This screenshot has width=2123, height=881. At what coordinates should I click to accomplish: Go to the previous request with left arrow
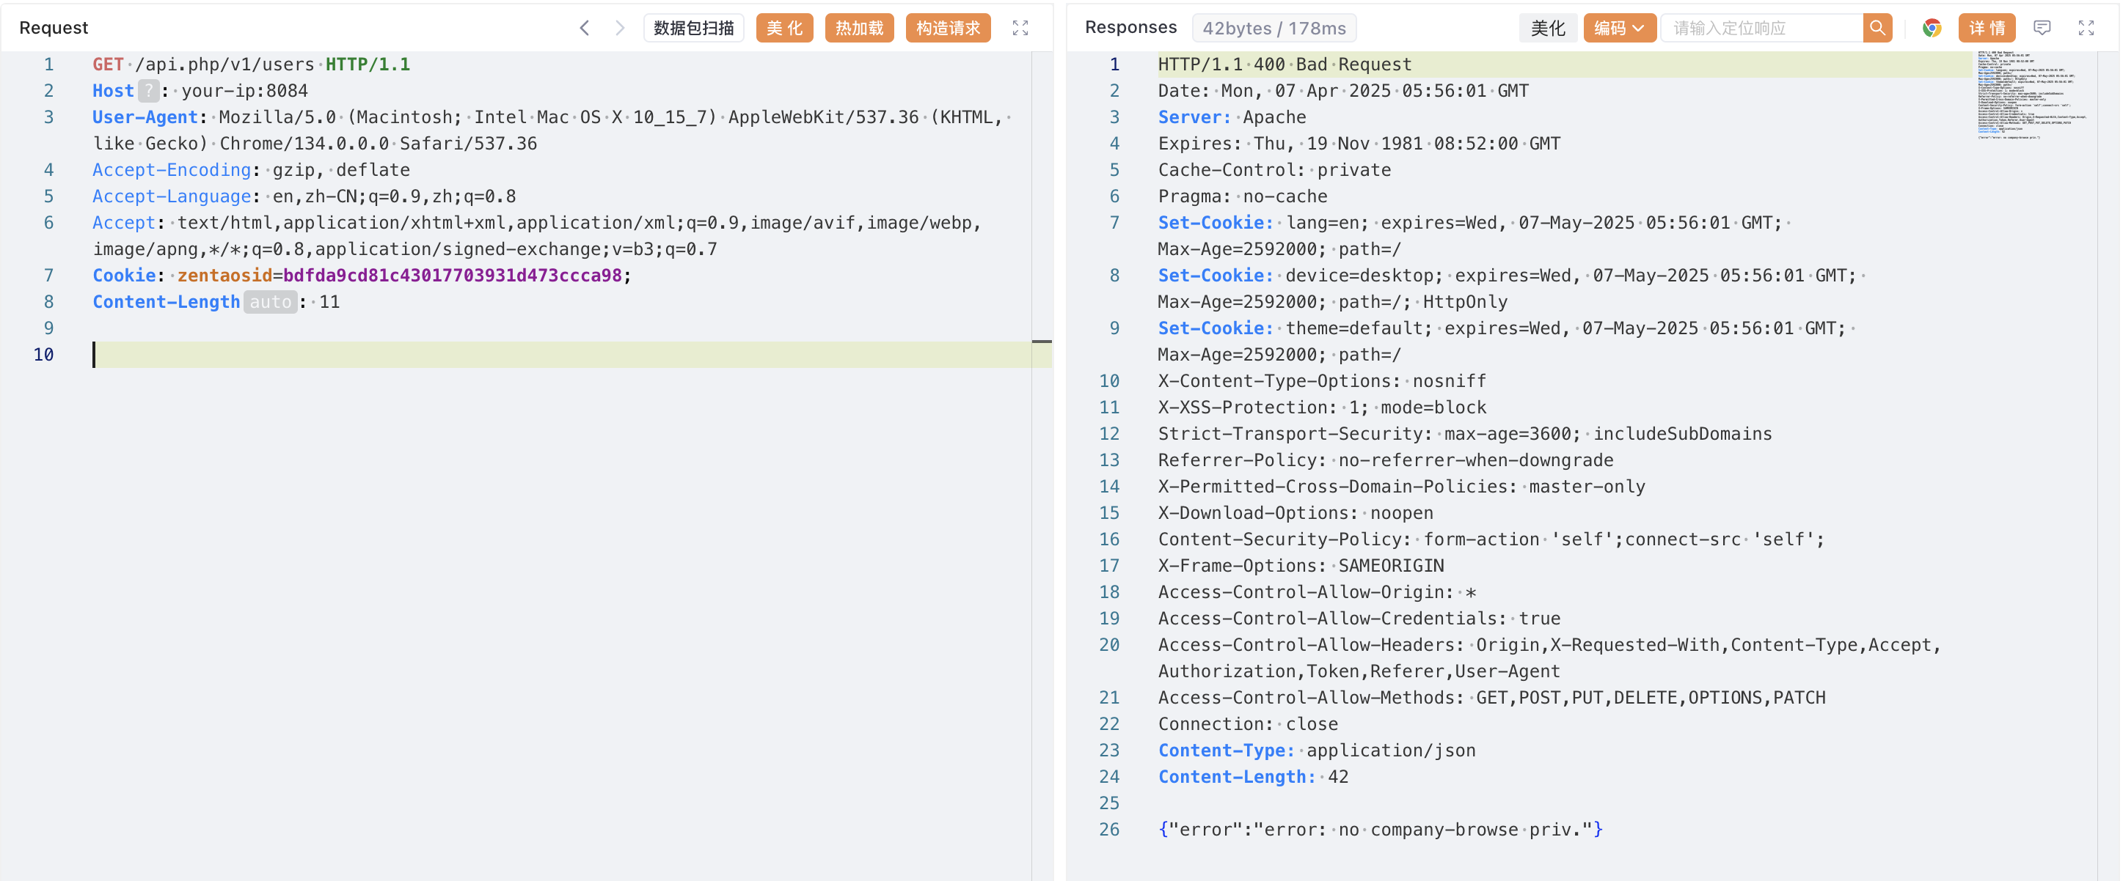pos(585,28)
